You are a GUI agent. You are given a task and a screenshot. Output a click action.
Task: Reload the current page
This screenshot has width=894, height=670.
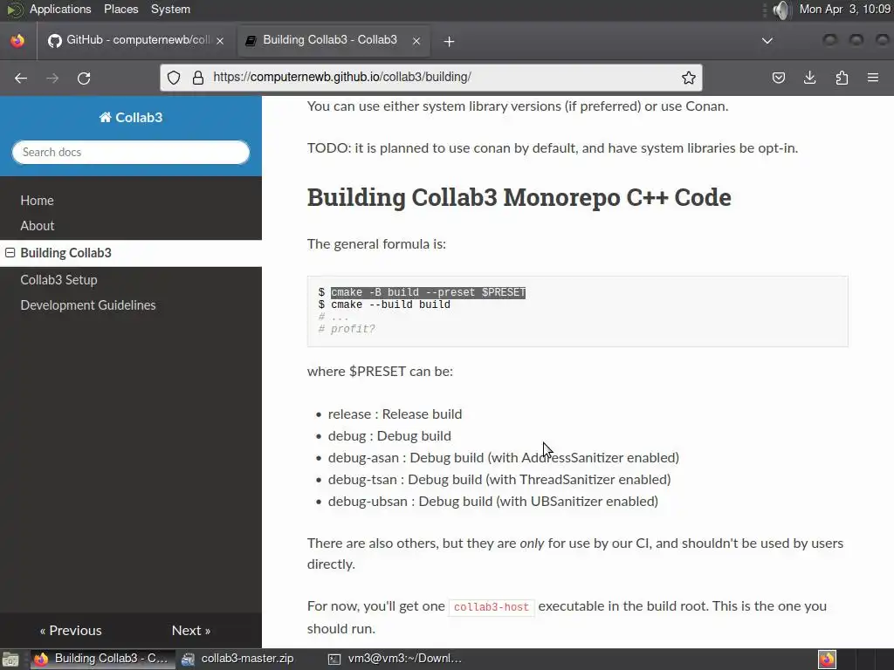[x=84, y=78]
